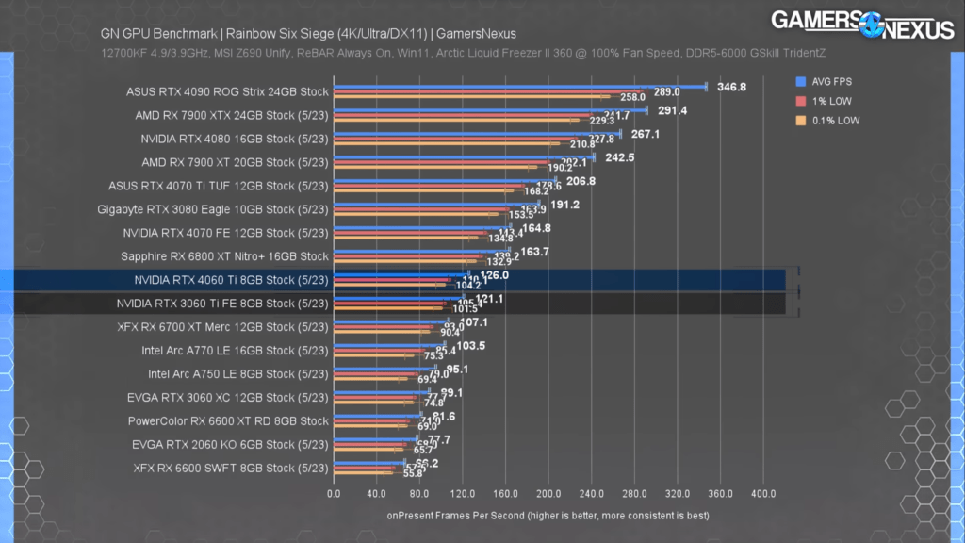Click the '160.0' x-axis tick label

pos(505,494)
